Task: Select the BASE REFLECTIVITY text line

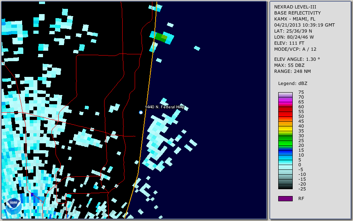Action: pos(297,13)
